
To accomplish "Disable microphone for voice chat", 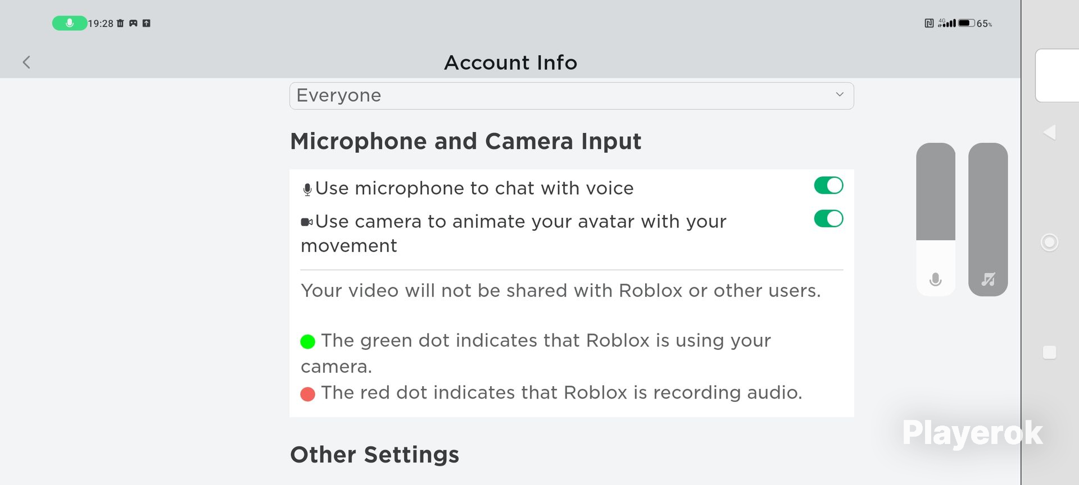I will (x=828, y=185).
